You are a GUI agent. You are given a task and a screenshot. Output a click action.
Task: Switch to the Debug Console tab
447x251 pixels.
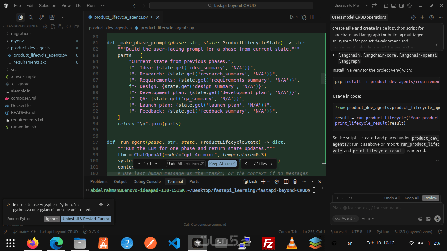click(x=147, y=182)
